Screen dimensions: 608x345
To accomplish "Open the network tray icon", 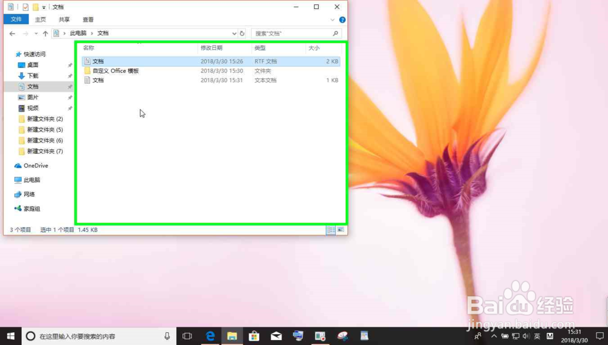I will pos(516,336).
